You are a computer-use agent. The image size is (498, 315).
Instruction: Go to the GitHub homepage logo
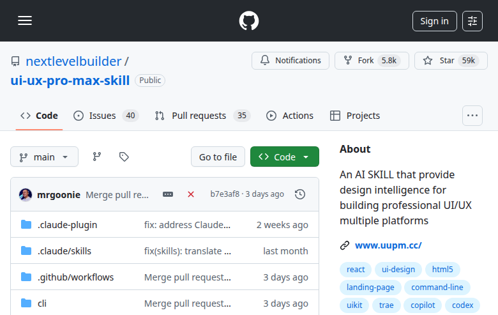click(249, 21)
